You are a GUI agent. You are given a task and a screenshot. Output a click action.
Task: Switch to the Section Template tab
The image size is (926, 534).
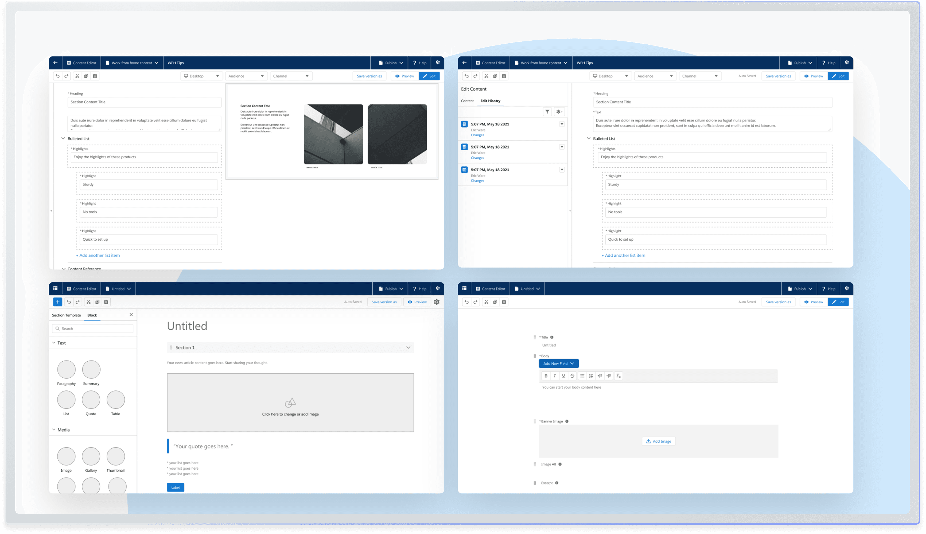pos(66,315)
